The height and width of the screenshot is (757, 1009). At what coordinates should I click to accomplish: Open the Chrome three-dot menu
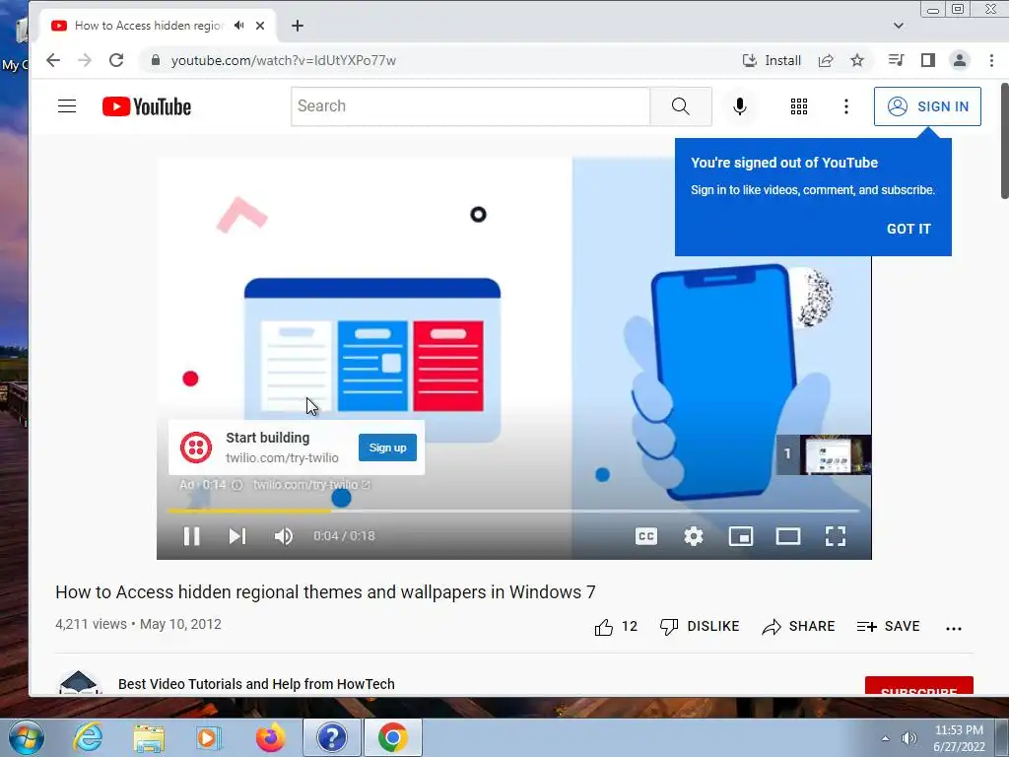pos(991,60)
